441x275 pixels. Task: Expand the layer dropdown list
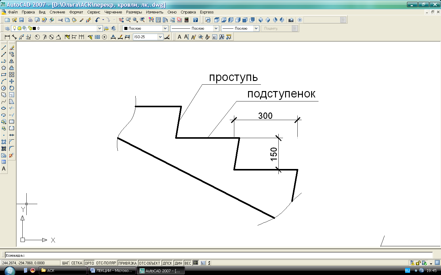99,28
